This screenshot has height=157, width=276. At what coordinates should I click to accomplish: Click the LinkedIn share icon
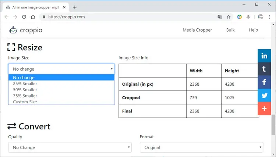click(x=264, y=56)
